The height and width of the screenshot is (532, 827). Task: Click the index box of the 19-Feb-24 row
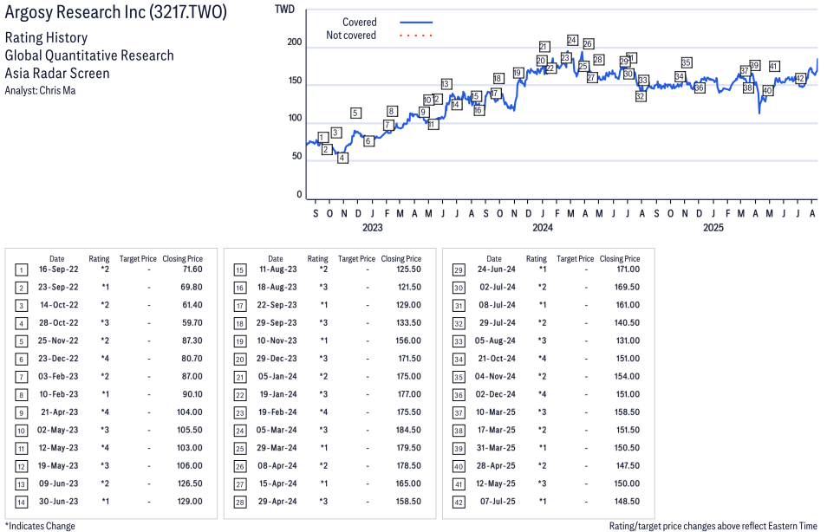pos(240,413)
